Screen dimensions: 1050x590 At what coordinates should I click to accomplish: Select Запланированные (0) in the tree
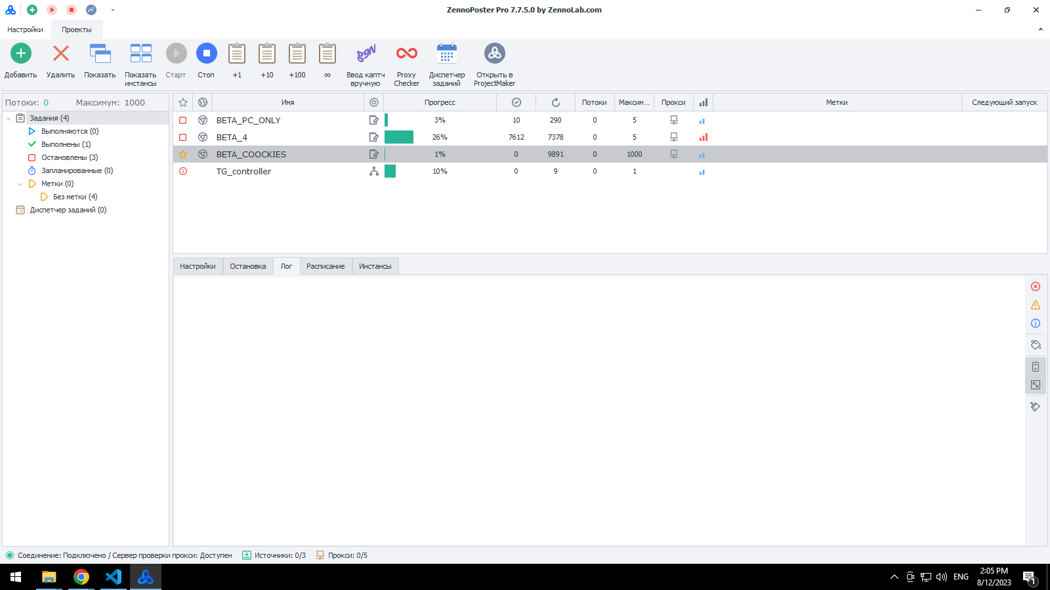point(77,170)
